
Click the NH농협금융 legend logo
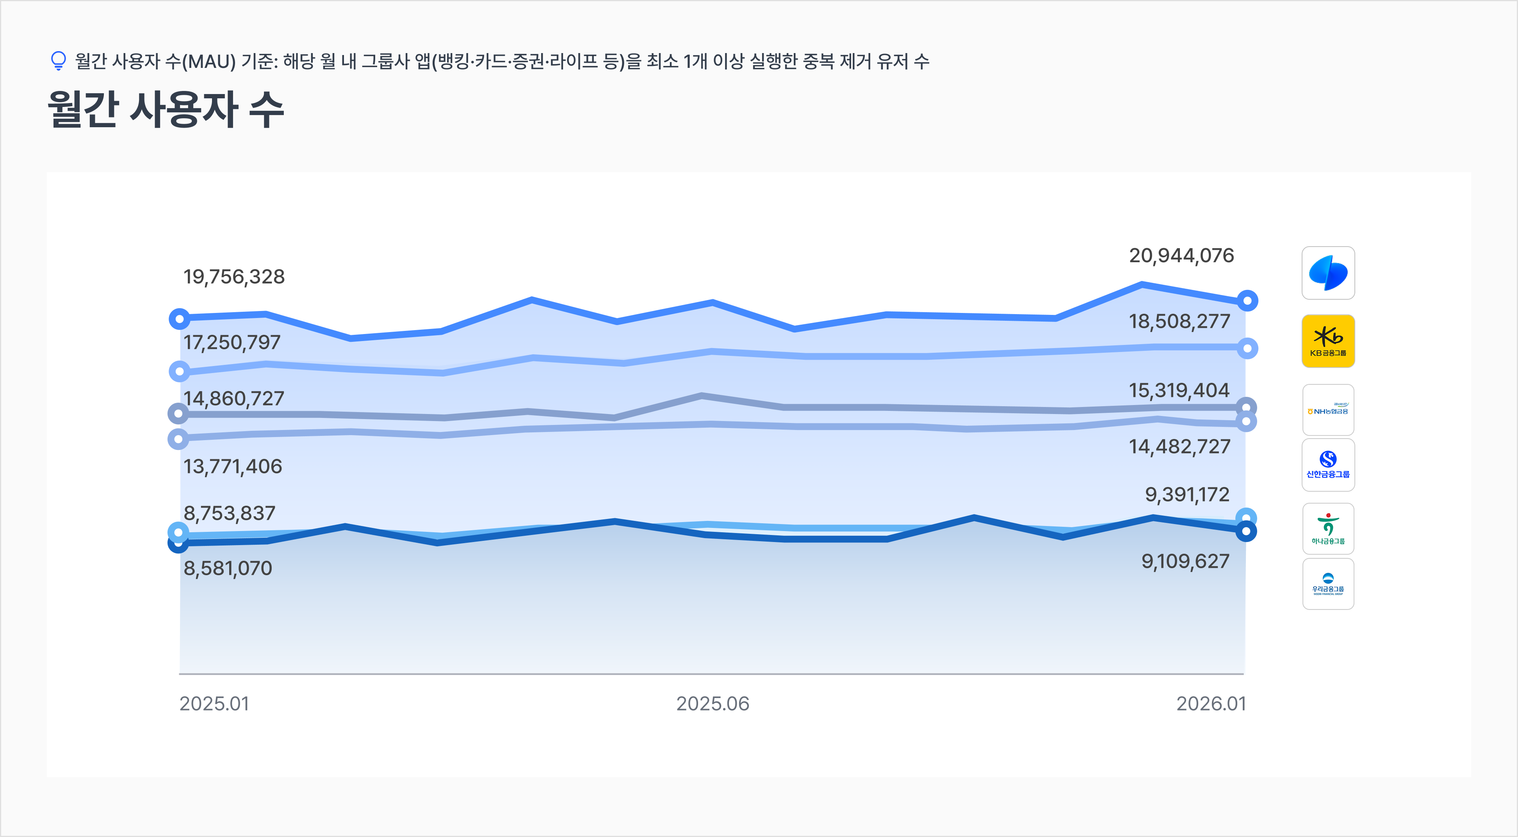(x=1327, y=410)
